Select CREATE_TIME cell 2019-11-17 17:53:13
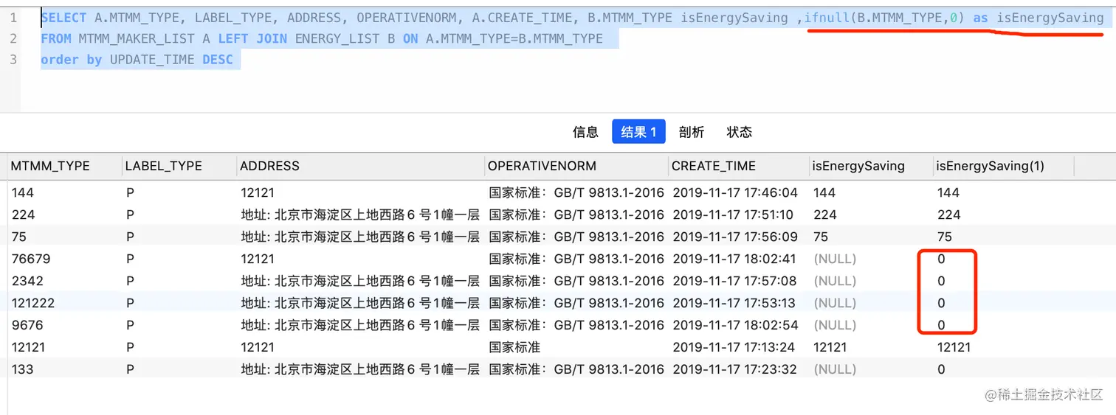The image size is (1116, 415). pyautogui.click(x=734, y=303)
